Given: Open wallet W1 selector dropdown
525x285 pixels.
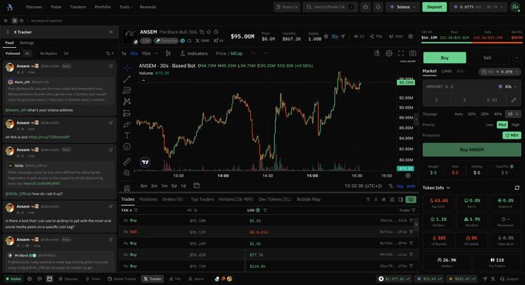Looking at the screenshot, I should 500,72.
